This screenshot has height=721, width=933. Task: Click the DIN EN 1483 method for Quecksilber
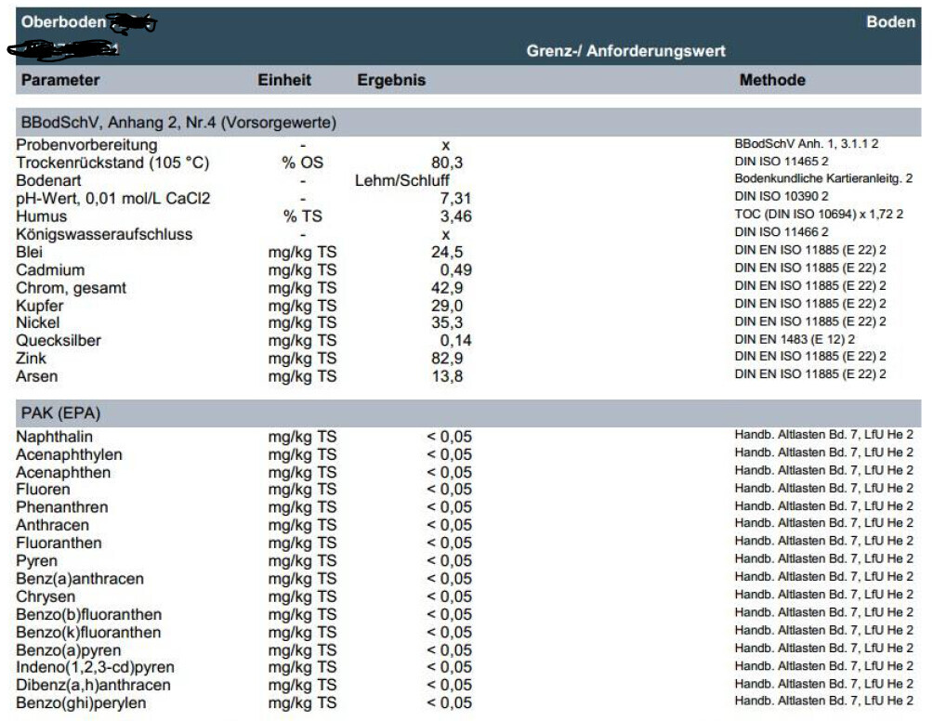coord(795,340)
